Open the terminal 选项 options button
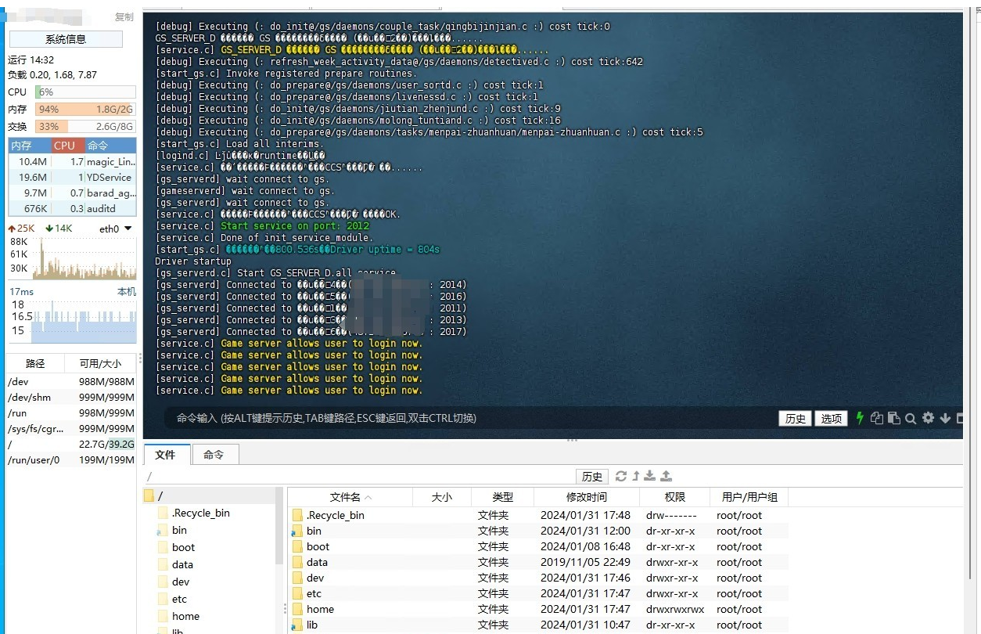Screen dimensions: 981x634 pyautogui.click(x=831, y=419)
